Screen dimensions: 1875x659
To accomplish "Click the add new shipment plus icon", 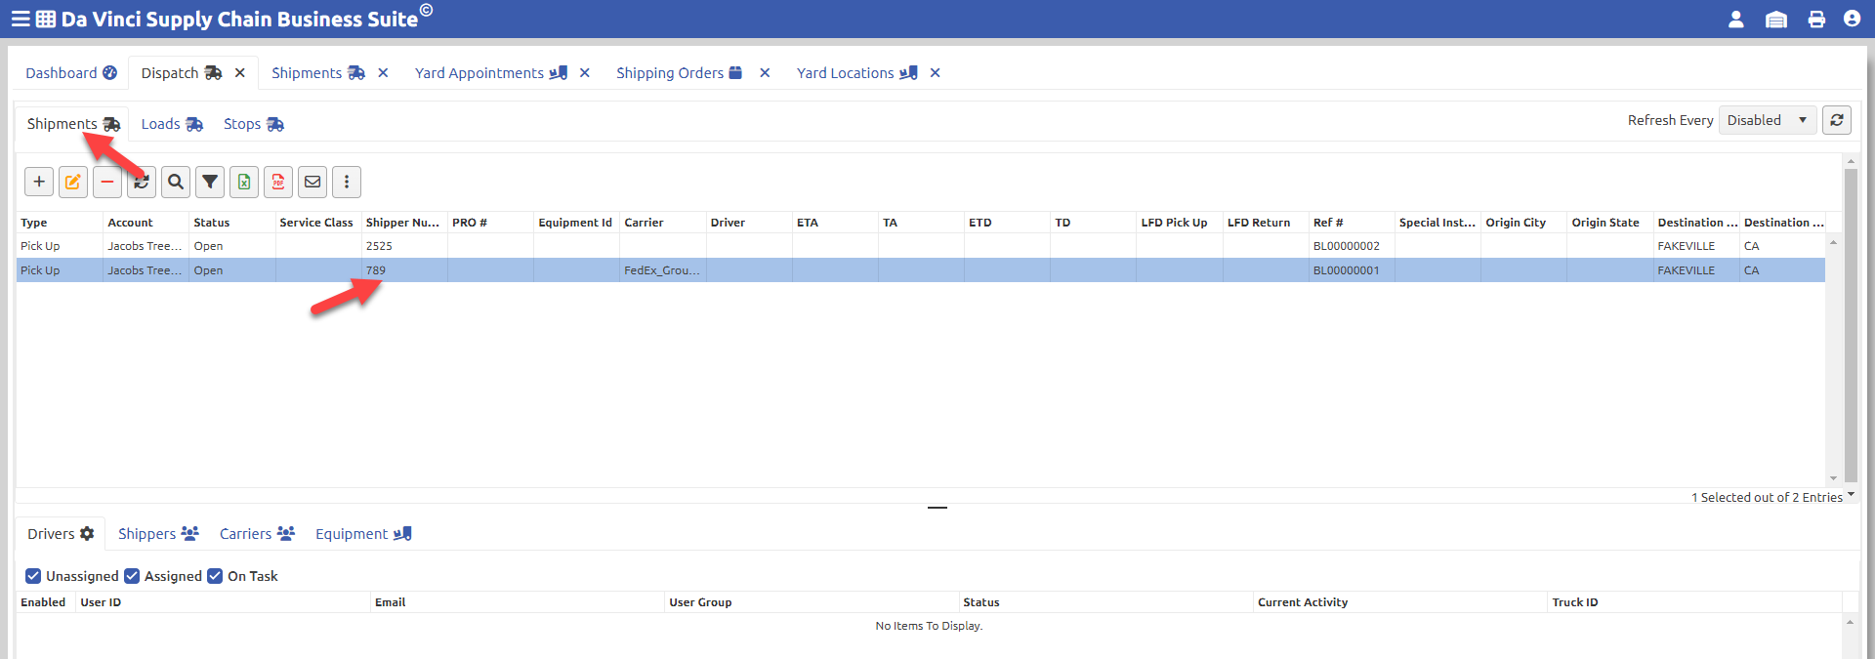I will pos(39,182).
